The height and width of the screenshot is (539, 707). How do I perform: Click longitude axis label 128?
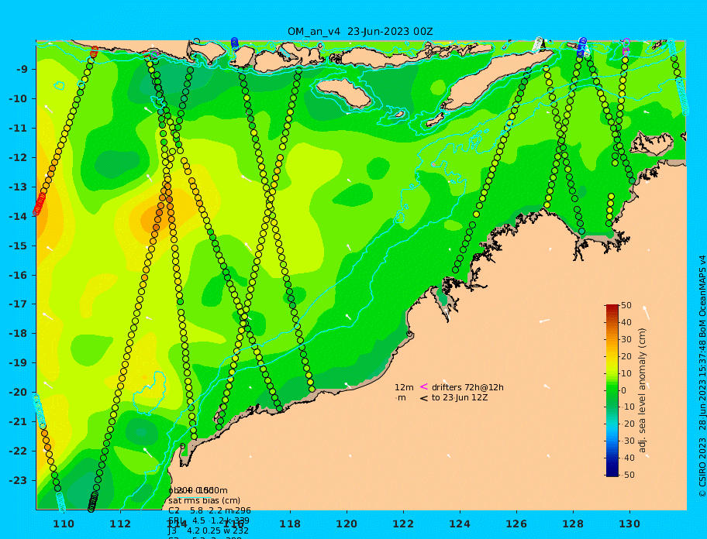click(x=573, y=524)
